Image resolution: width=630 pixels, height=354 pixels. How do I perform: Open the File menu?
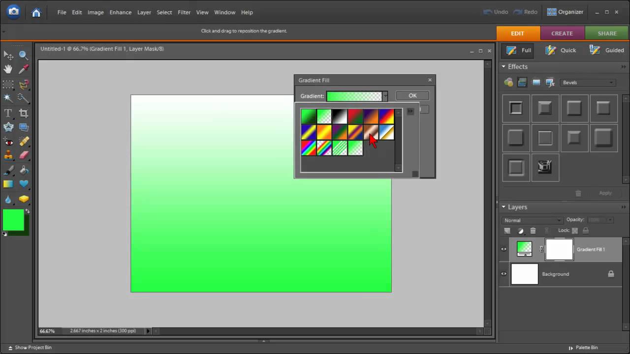click(62, 12)
